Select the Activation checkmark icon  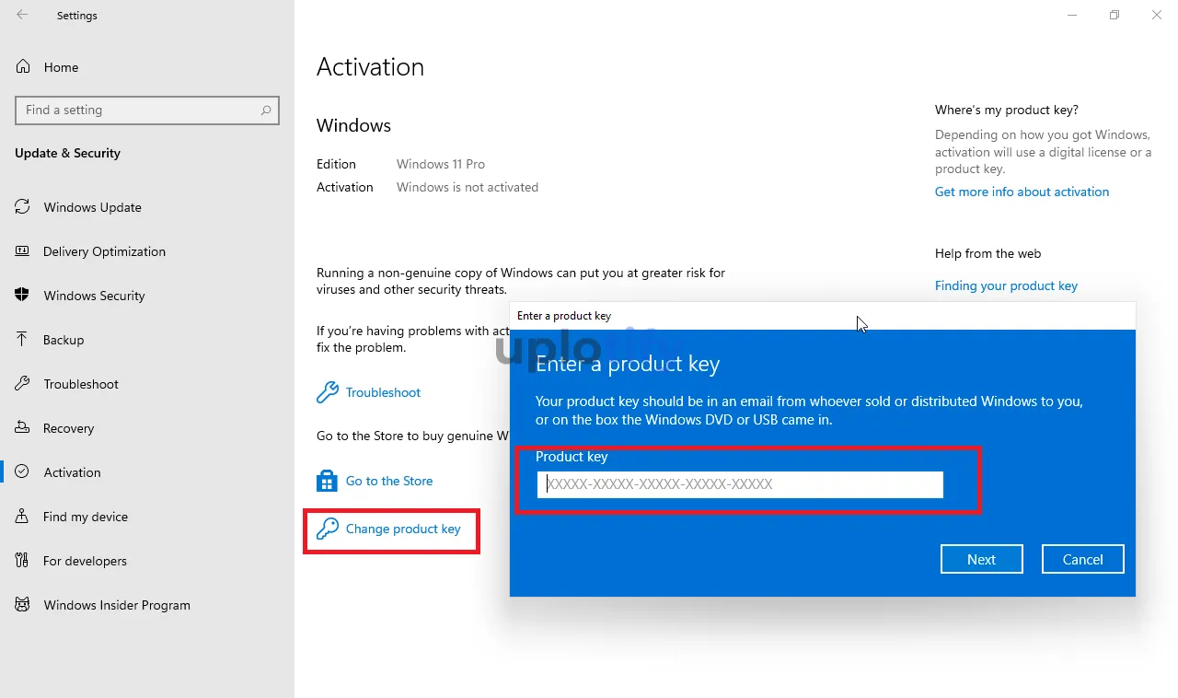pos(22,472)
